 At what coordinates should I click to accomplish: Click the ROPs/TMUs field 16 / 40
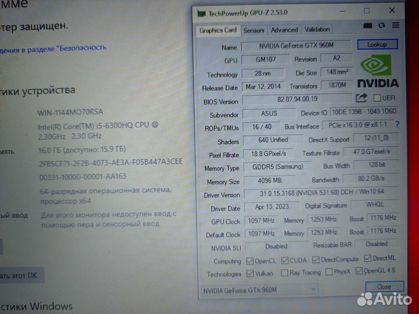click(x=262, y=127)
